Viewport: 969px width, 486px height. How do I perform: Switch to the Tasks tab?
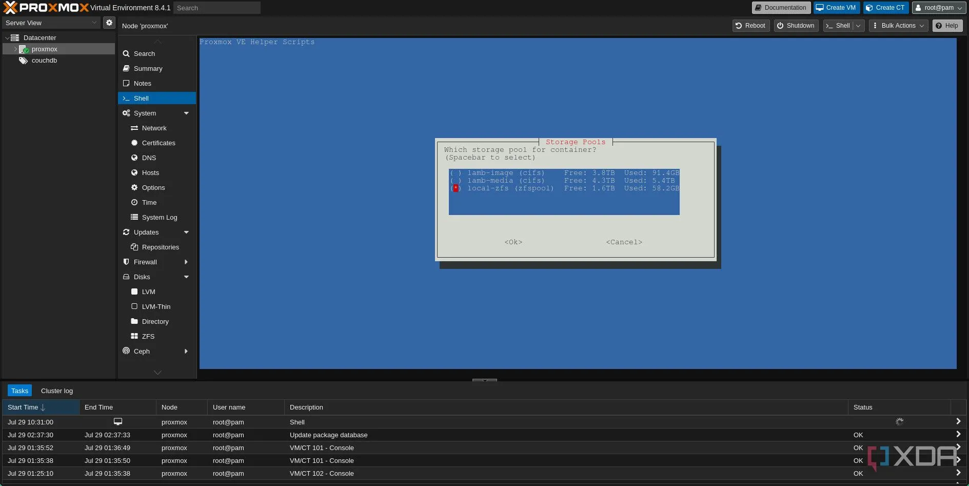[x=19, y=391]
